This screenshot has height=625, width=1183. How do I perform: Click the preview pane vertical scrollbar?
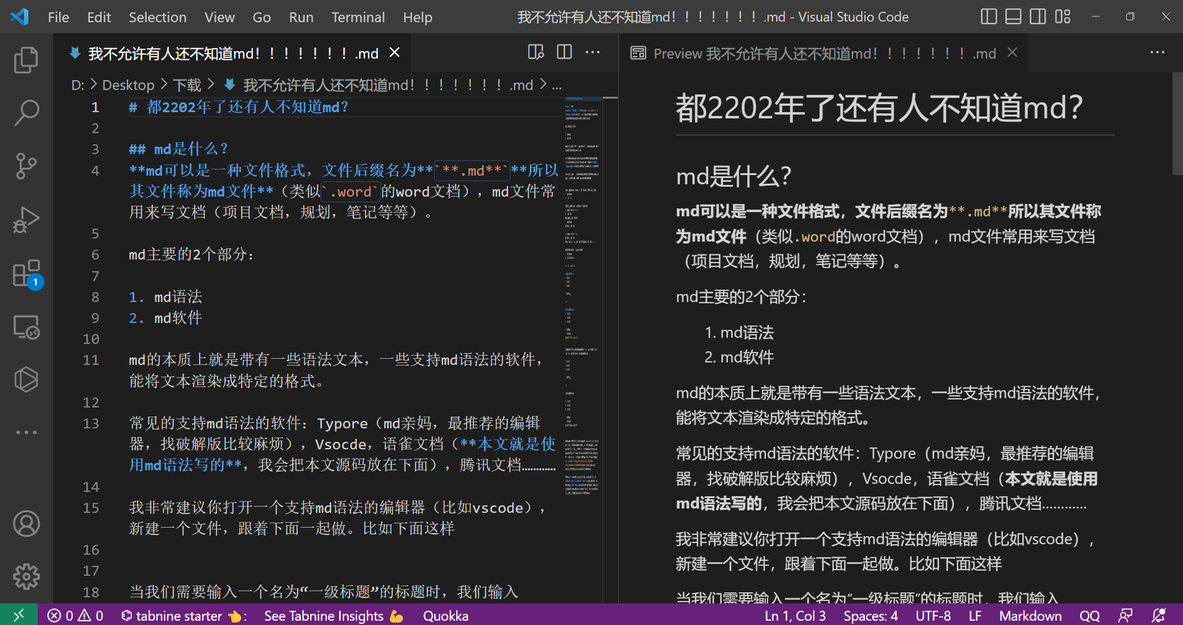[1177, 123]
